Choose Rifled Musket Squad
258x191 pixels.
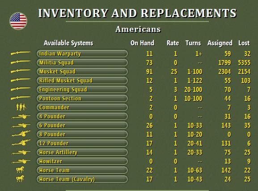[x=82, y=81]
